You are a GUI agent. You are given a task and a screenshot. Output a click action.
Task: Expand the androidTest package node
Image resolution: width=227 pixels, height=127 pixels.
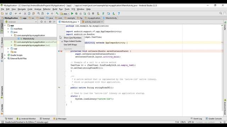pyautogui.click(x=12, y=42)
